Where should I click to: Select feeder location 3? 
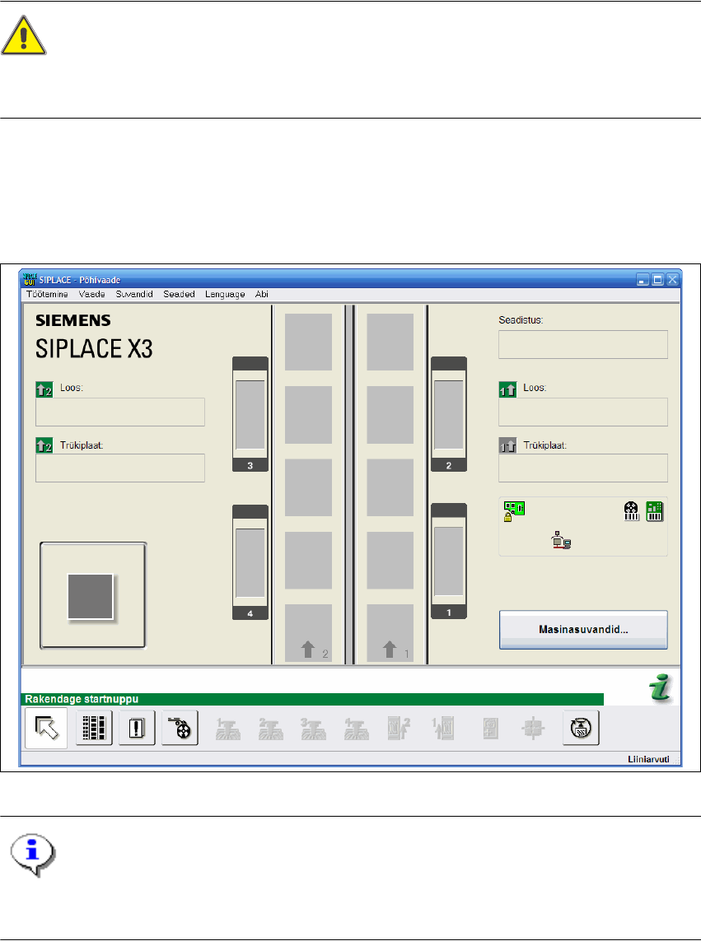tap(250, 414)
